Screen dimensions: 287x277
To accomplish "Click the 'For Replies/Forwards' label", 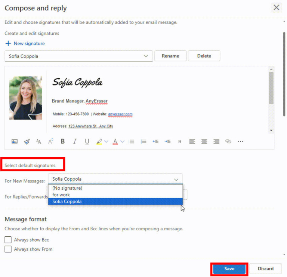I will (27, 197).
